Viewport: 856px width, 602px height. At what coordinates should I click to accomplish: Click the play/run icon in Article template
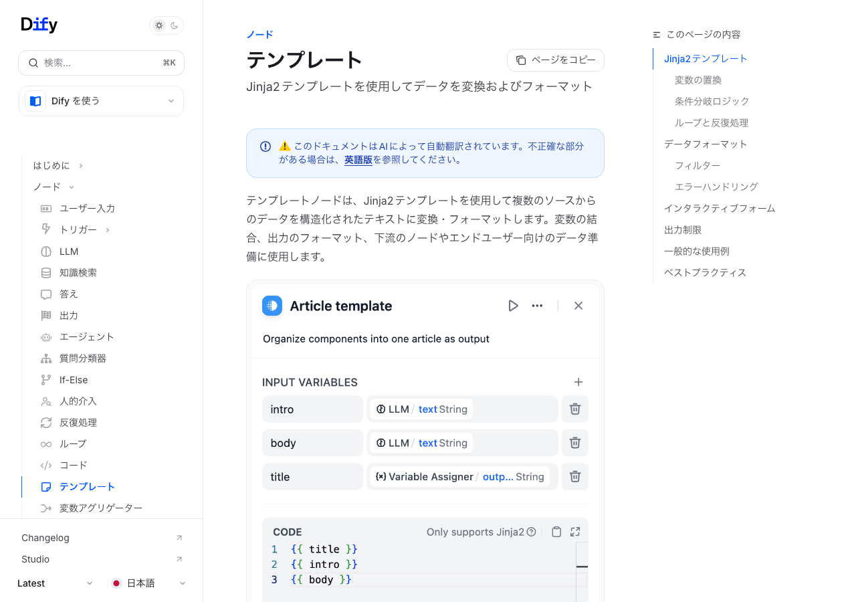pos(513,306)
